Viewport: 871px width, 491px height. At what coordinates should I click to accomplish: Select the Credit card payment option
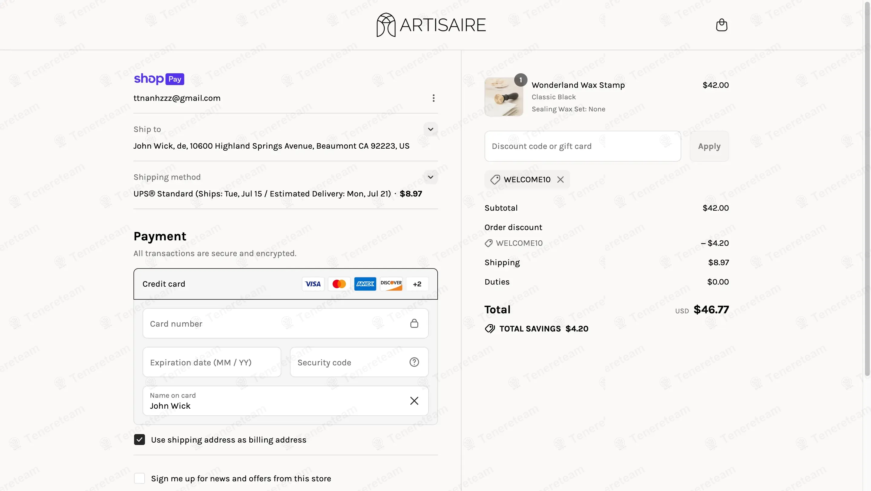(285, 284)
